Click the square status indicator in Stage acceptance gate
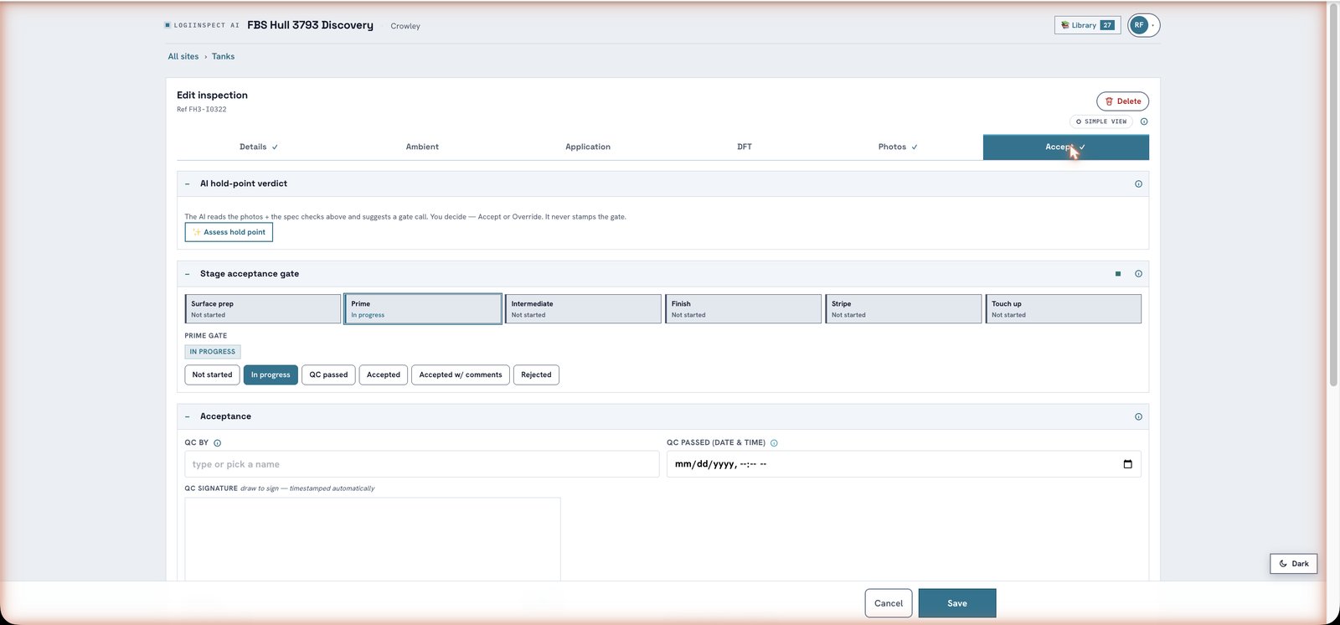 click(x=1118, y=274)
